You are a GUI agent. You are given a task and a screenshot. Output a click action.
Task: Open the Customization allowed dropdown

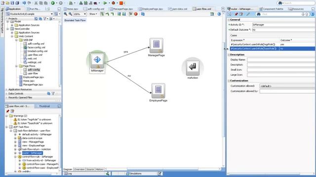287,86
